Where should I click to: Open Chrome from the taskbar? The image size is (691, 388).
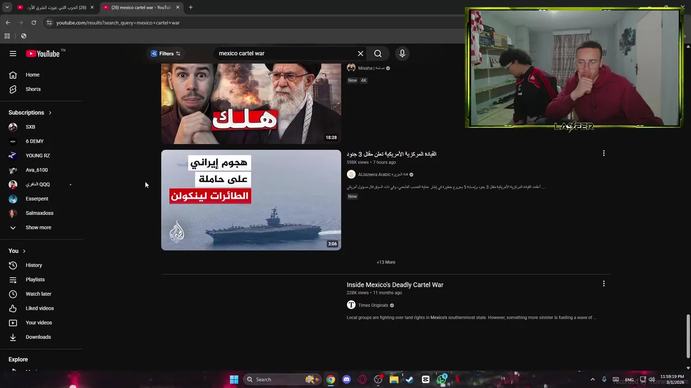[330, 379]
